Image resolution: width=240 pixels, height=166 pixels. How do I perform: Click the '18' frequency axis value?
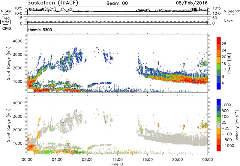(20, 18)
